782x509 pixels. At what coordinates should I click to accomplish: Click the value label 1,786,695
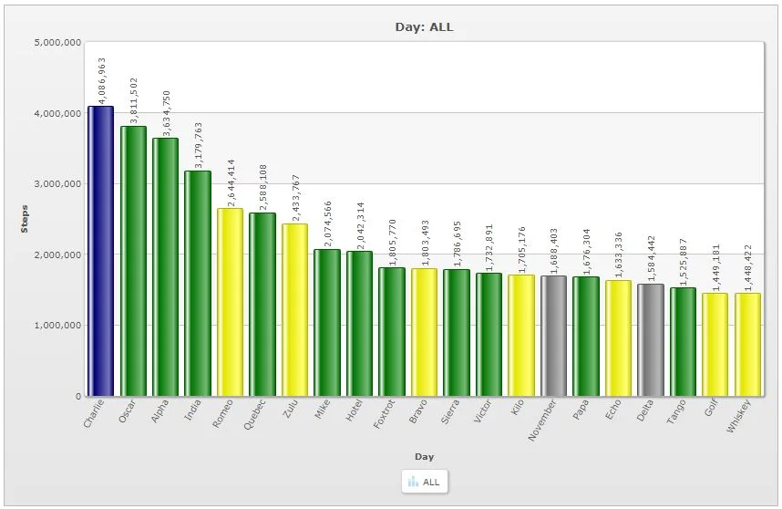pyautogui.click(x=458, y=244)
